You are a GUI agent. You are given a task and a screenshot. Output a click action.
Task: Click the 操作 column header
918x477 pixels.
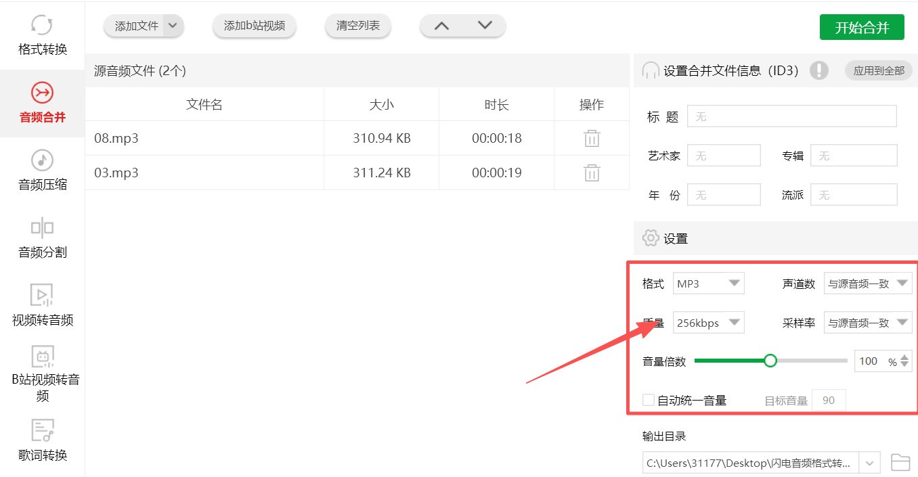pyautogui.click(x=592, y=105)
